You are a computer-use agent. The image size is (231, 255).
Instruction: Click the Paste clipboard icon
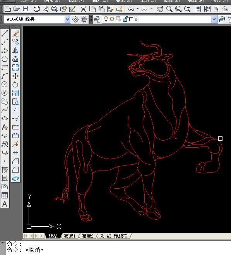[101, 9]
